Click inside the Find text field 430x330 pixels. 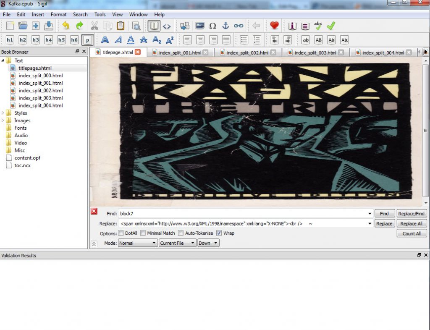click(x=243, y=214)
